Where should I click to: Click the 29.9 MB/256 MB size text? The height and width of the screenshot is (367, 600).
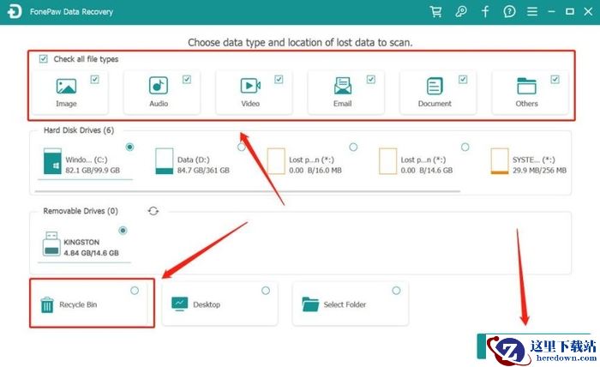coord(539,171)
